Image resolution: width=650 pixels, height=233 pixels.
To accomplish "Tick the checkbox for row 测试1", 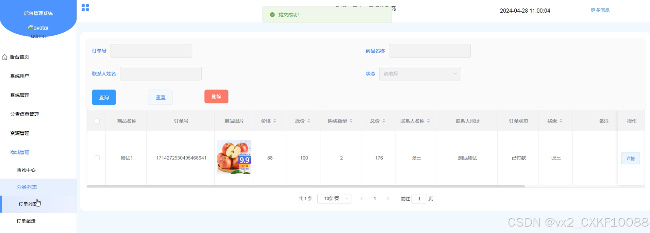I will [97, 158].
